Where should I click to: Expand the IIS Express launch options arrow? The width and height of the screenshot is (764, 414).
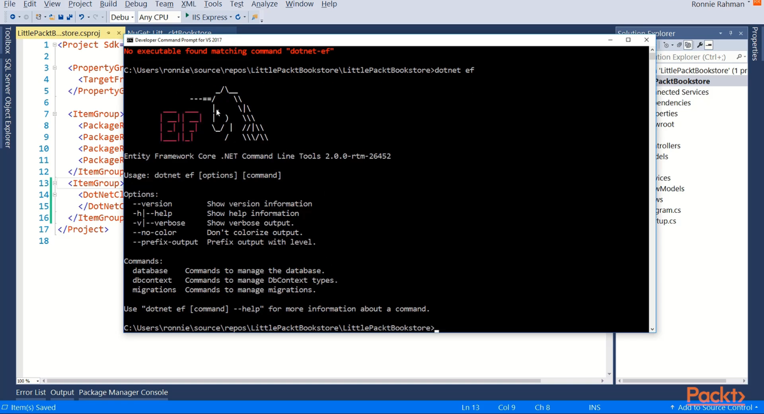(230, 17)
